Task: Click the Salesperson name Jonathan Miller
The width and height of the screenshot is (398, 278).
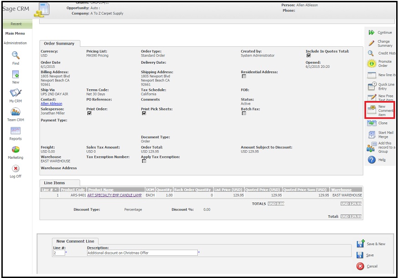Action: pos(53,113)
